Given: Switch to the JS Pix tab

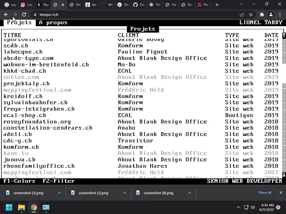Looking at the screenshot, I should [202, 5].
